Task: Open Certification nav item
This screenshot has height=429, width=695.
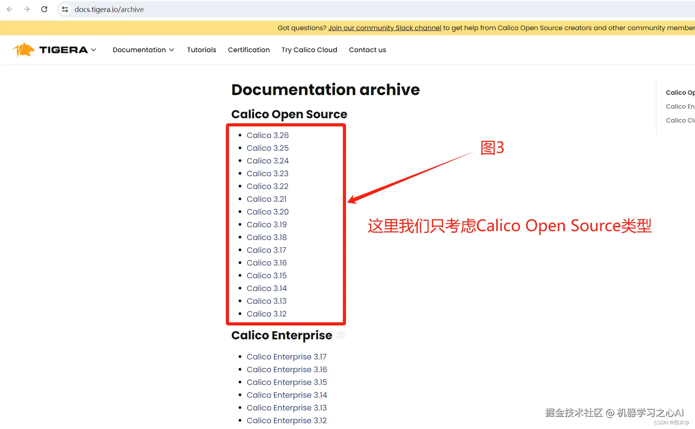Action: point(249,50)
